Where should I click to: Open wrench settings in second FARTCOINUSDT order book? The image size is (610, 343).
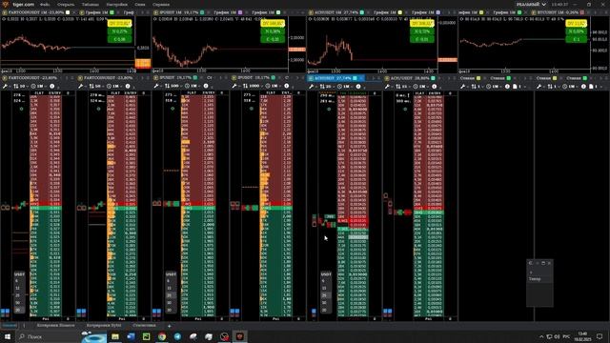click(x=81, y=87)
